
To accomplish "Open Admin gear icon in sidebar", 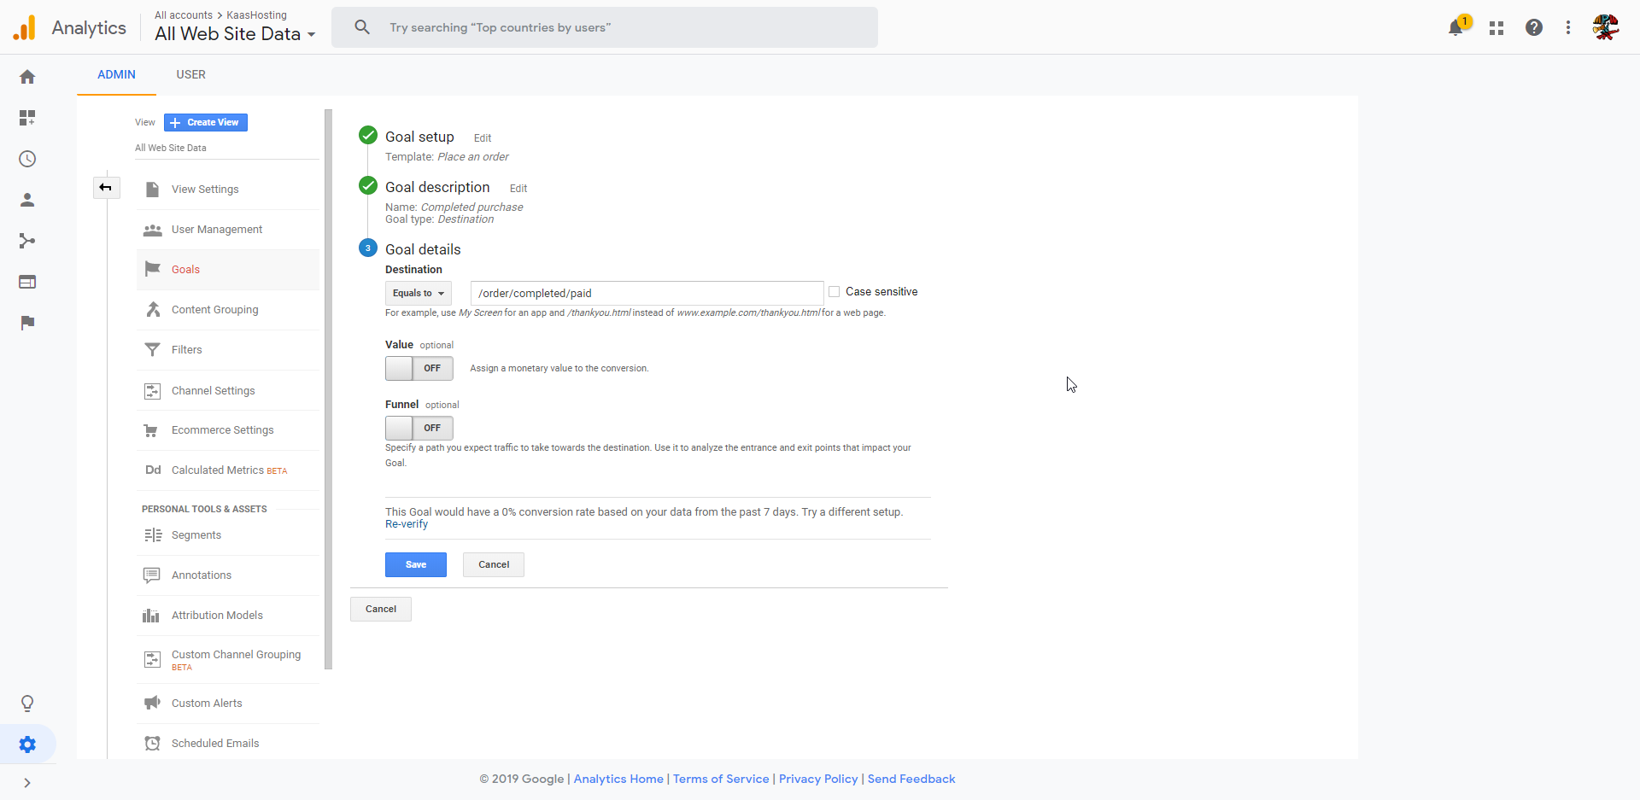I will (x=27, y=745).
